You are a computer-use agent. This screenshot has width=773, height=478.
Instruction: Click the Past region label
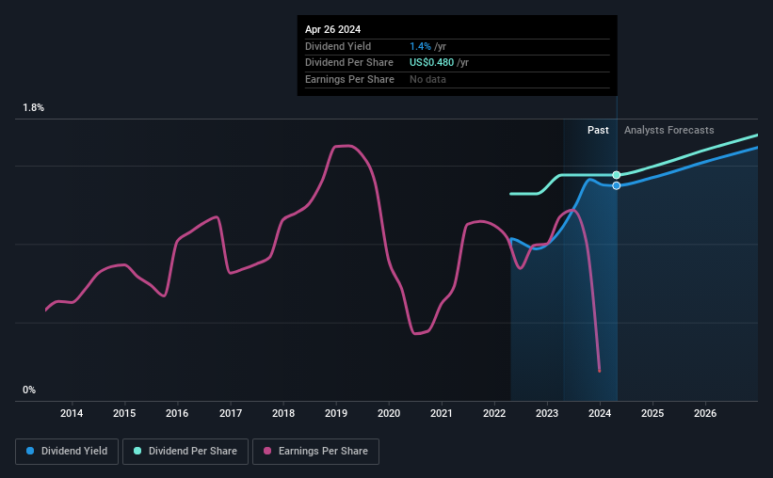[598, 130]
